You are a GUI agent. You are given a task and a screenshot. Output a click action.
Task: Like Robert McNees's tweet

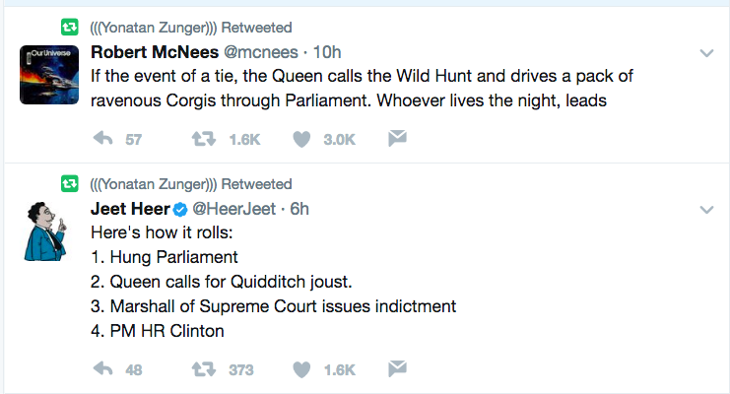302,139
